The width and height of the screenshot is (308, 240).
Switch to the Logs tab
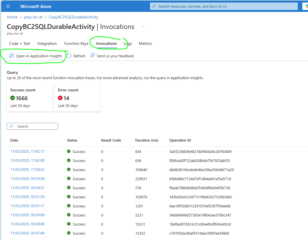click(128, 43)
